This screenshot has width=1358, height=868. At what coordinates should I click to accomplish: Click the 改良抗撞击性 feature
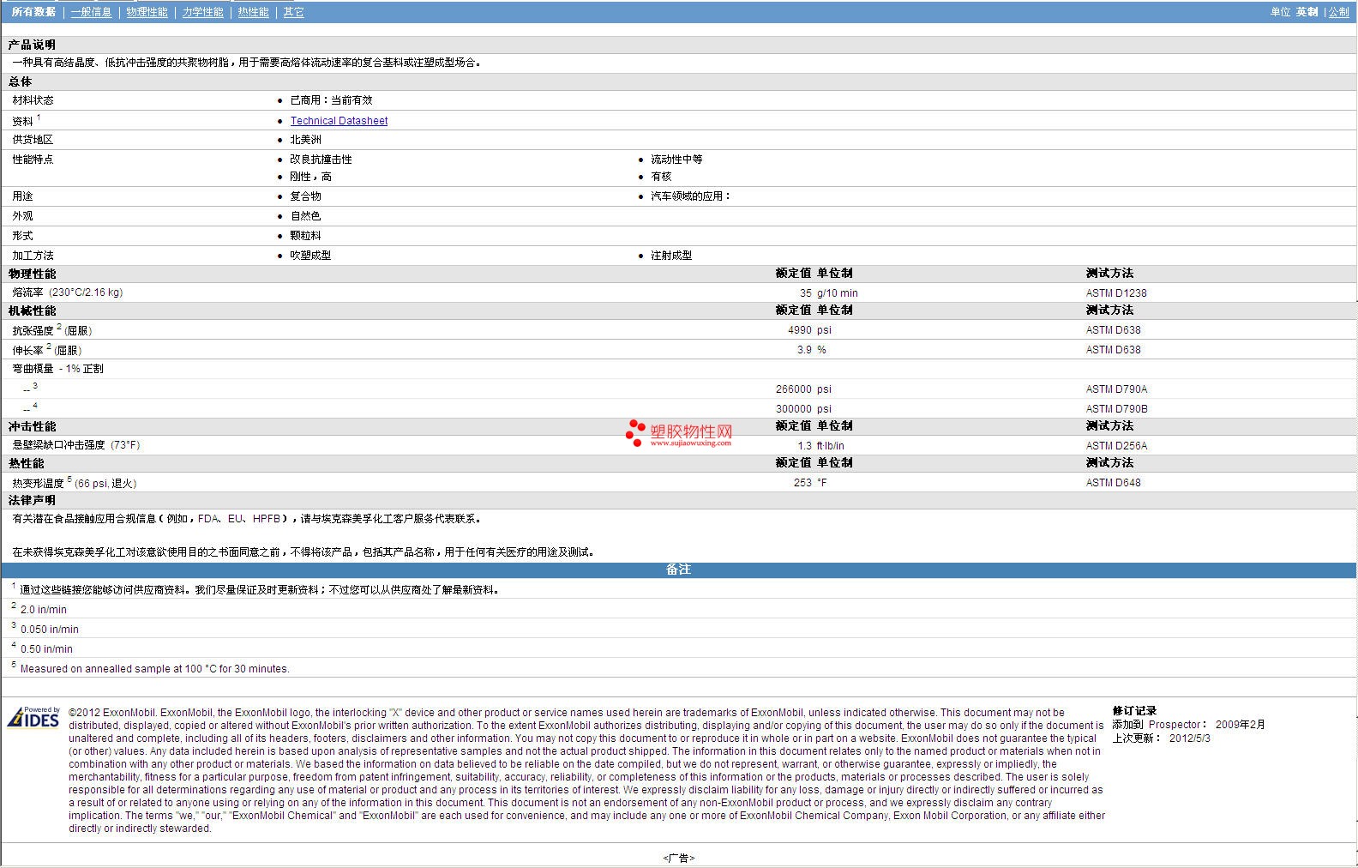tap(321, 160)
